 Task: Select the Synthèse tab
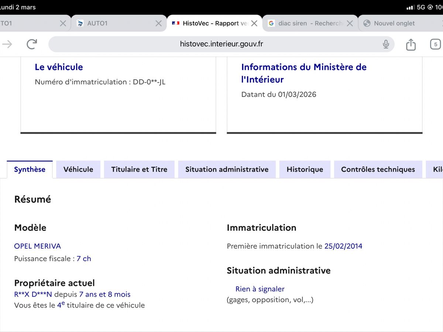pos(30,169)
